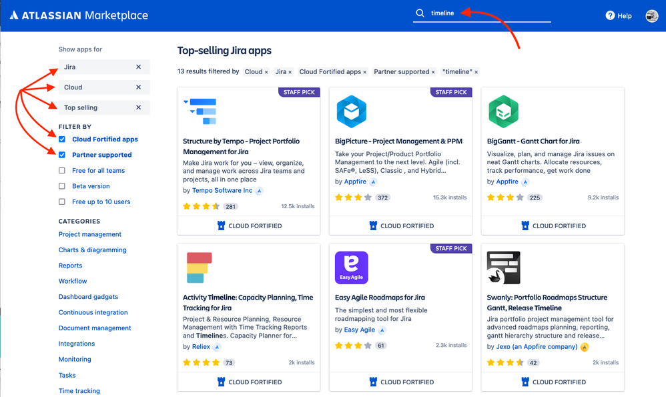Click the Staff Pick badge on Easy Agile card
666x397 pixels.
[x=451, y=248]
